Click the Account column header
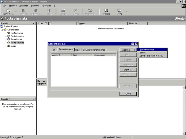This screenshot has height=139, width=186. point(61,55)
